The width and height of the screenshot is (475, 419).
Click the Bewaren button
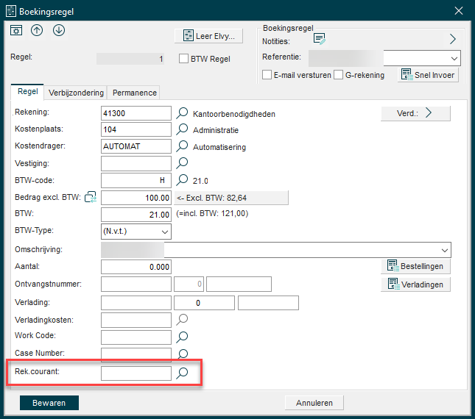pos(49,402)
